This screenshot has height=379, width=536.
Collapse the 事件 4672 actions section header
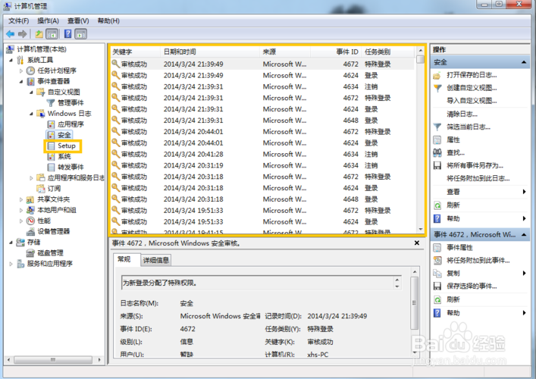480,234
